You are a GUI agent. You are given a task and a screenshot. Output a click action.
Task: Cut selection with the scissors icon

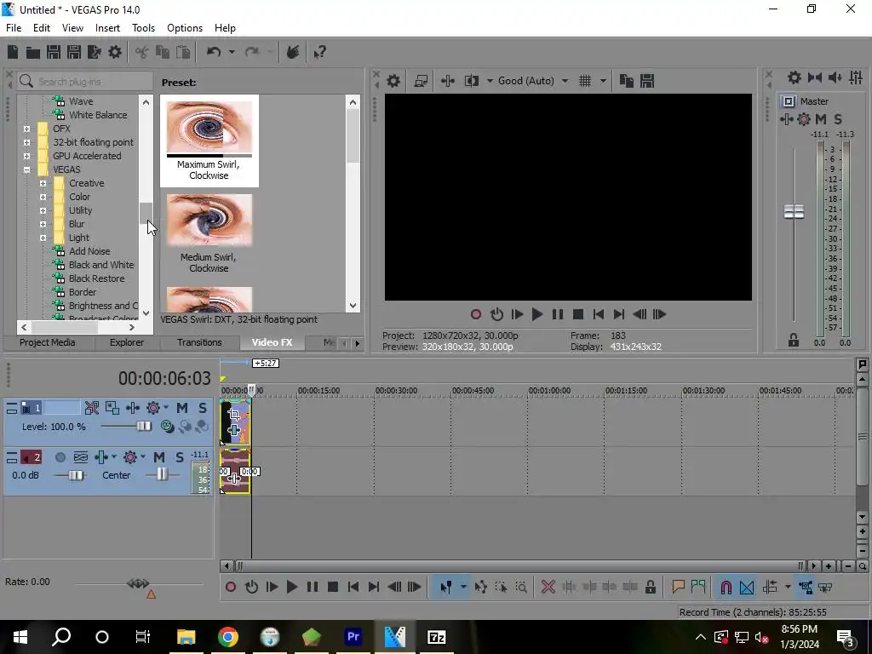pos(142,52)
